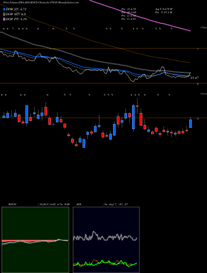Click the price axis label 5

[198, 119]
